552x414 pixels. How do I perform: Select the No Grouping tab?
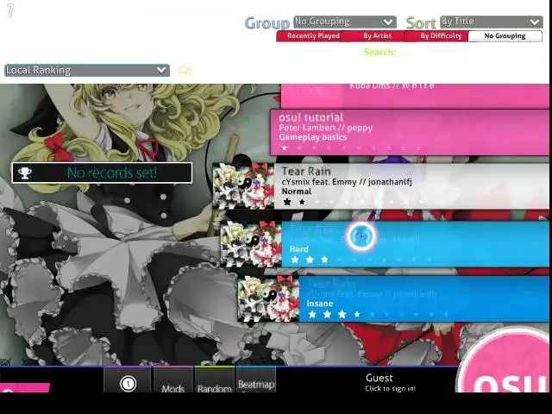pos(505,36)
